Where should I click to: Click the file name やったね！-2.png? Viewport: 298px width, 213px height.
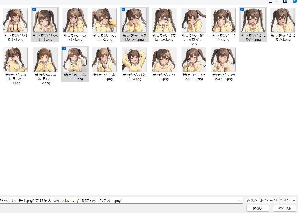(224, 77)
